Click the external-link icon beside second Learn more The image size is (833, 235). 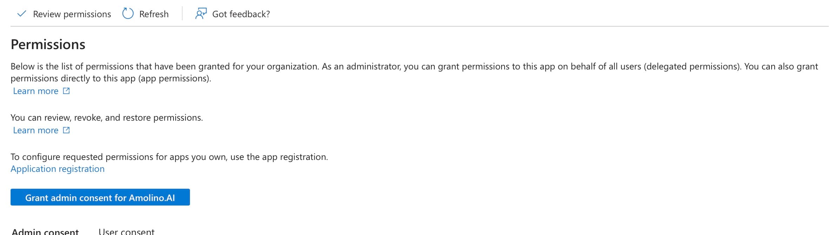click(66, 130)
